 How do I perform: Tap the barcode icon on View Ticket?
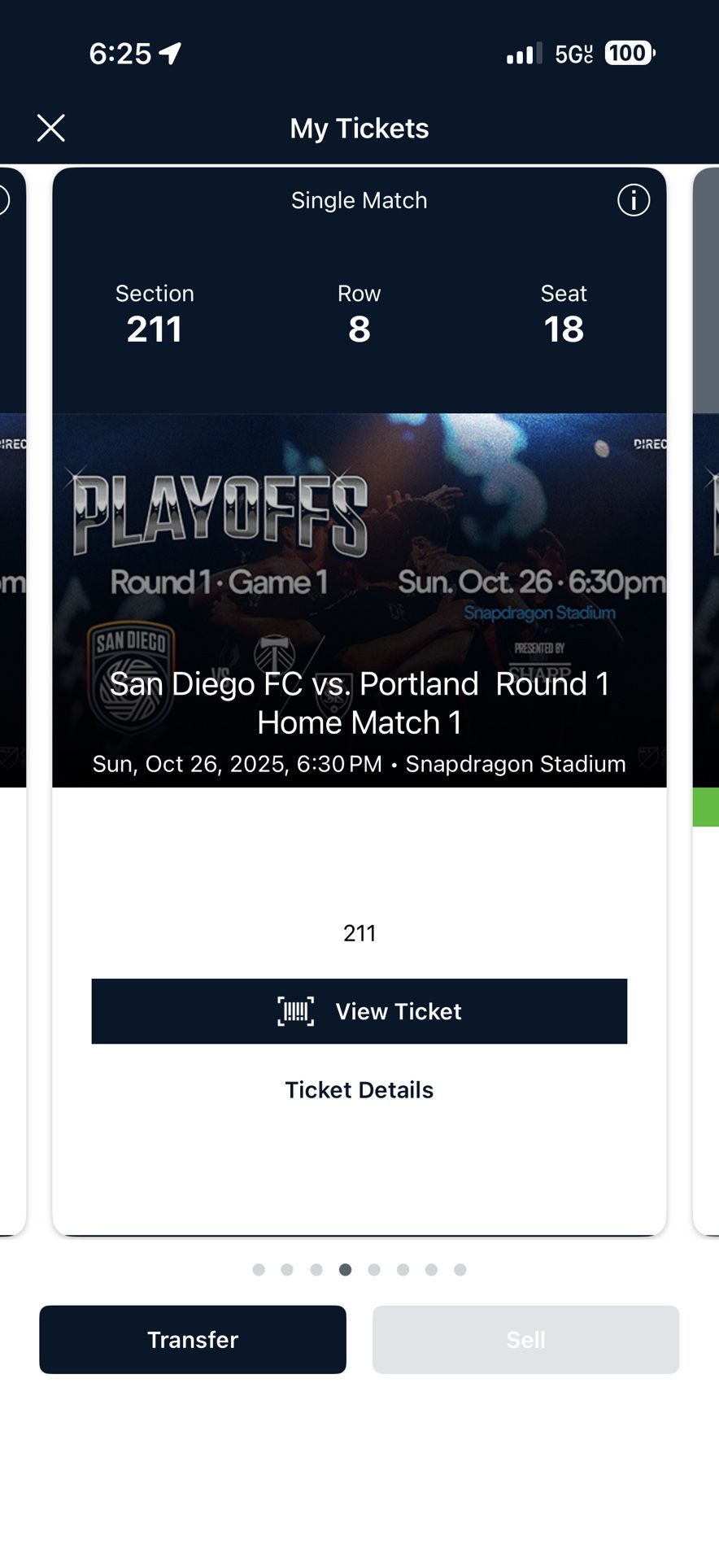(297, 1011)
